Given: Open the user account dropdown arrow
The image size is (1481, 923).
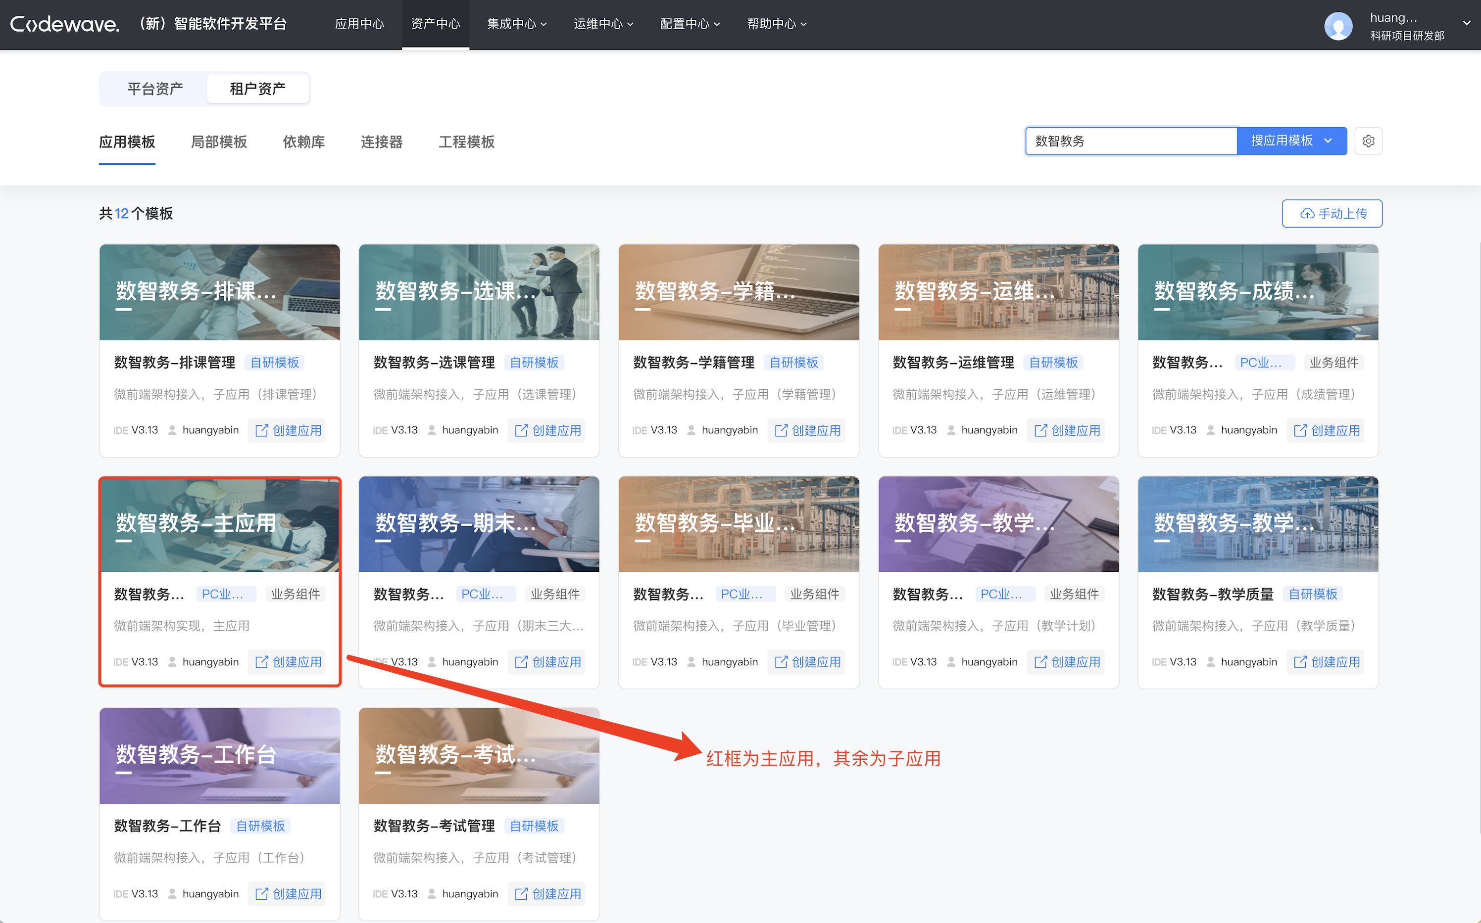Looking at the screenshot, I should (1466, 23).
